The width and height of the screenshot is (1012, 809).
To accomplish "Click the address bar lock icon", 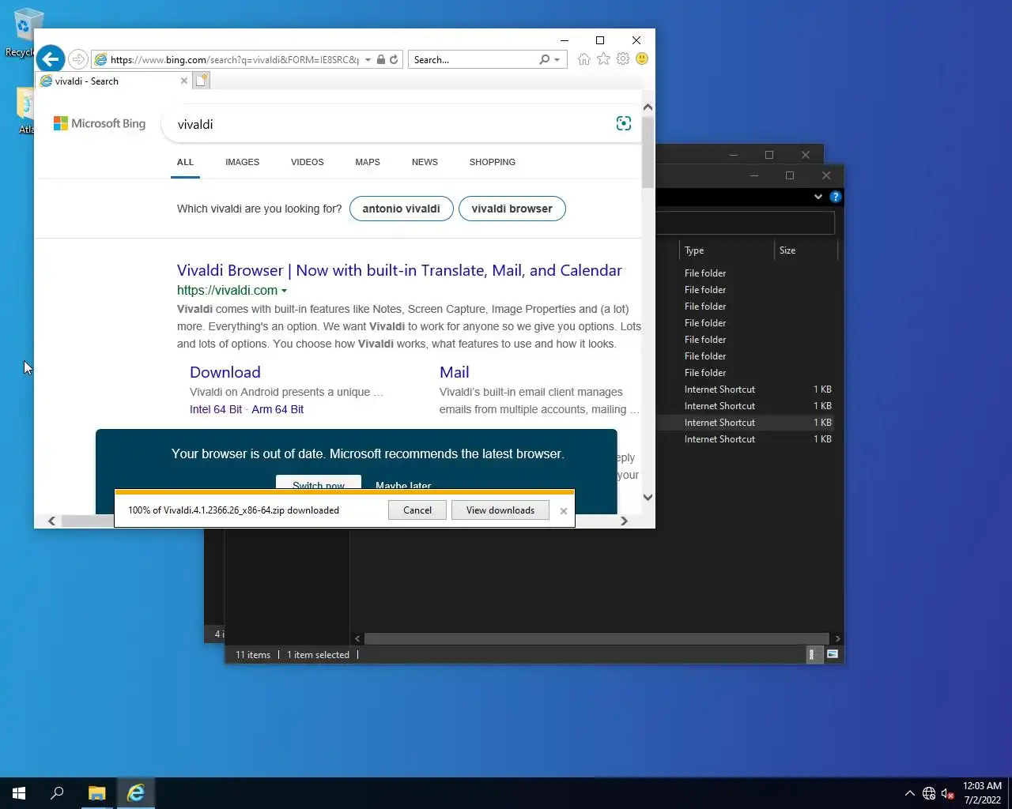I will [x=380, y=59].
